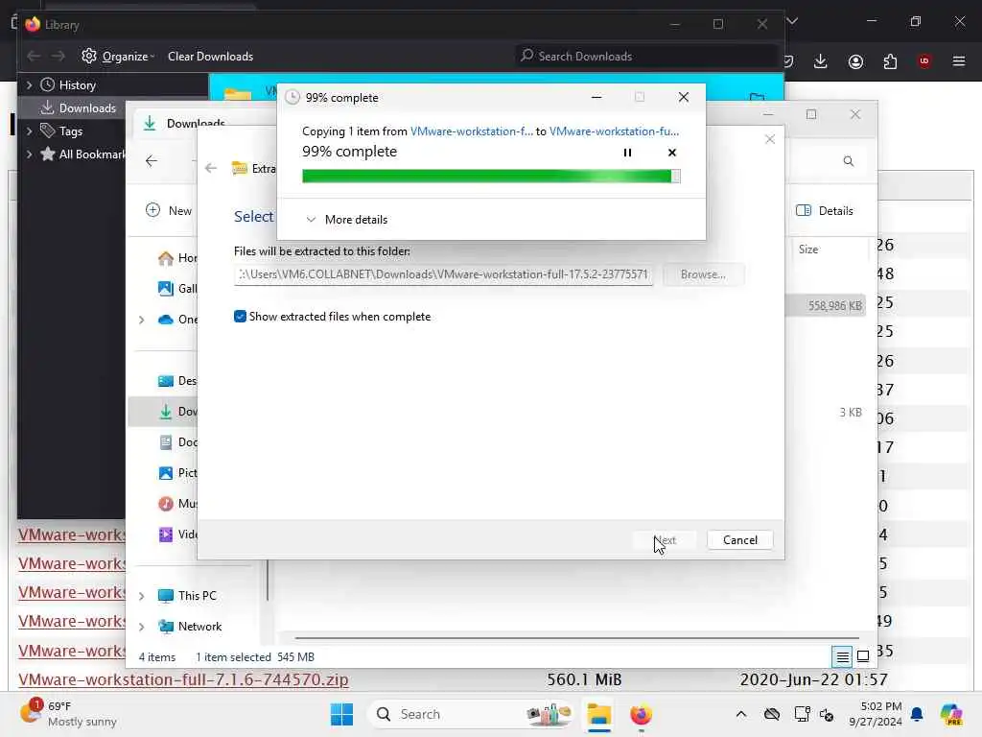982x737 pixels.
Task: Cancel the copy with the X beside pause
Action: [x=672, y=153]
